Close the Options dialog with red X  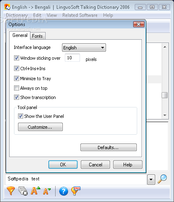(x=139, y=24)
